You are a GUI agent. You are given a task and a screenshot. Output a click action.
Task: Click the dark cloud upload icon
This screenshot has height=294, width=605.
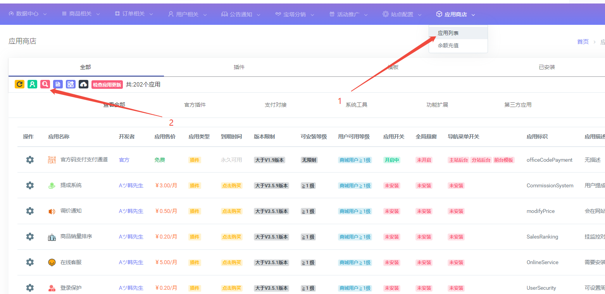[x=83, y=84]
